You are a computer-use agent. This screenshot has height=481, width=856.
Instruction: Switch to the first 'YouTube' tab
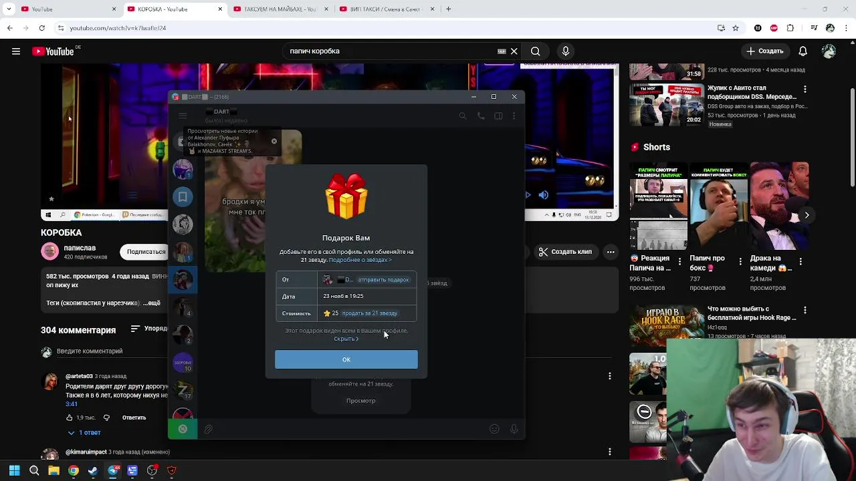[67, 9]
